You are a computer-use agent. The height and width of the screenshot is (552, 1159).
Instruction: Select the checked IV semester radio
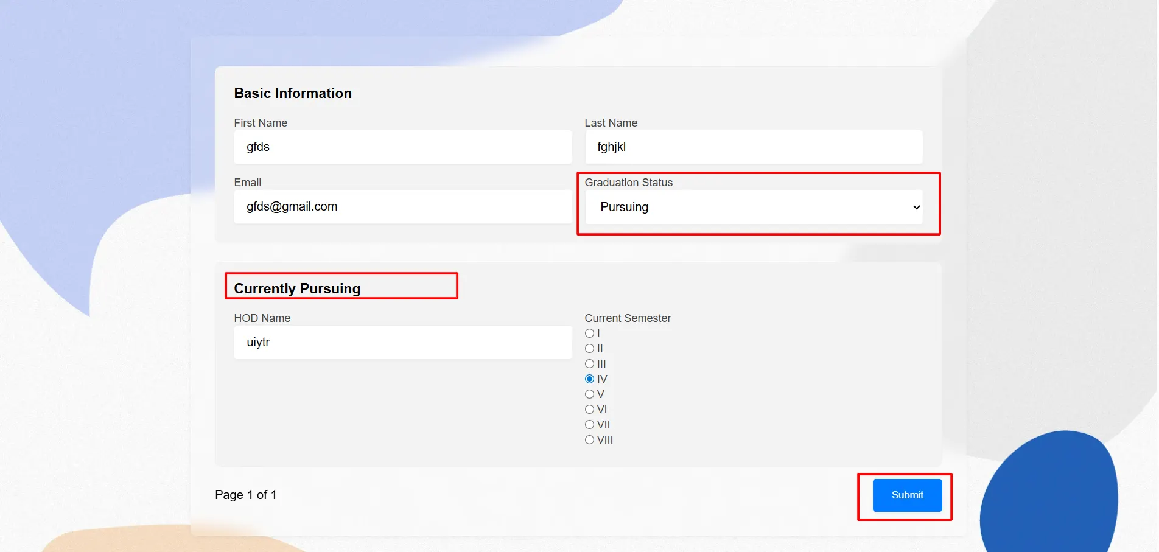(x=589, y=379)
